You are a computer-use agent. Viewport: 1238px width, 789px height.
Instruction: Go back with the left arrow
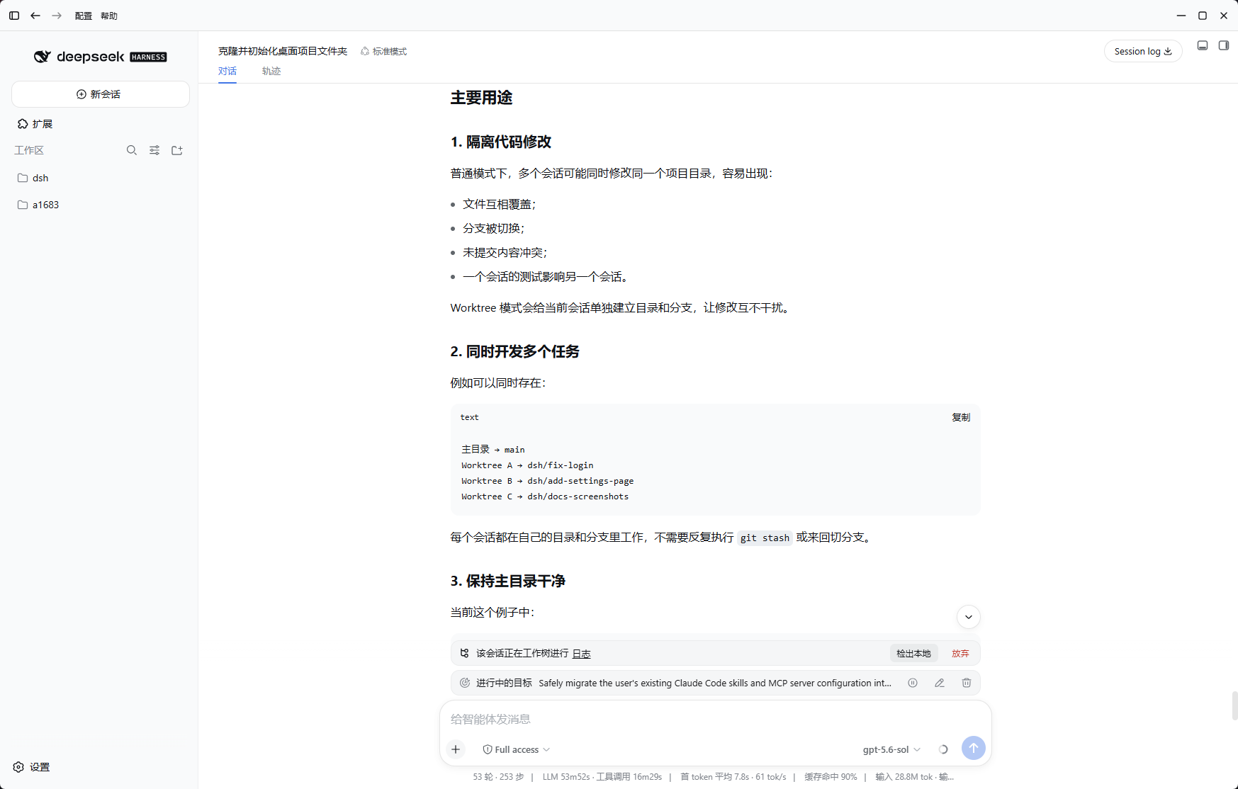click(x=35, y=16)
